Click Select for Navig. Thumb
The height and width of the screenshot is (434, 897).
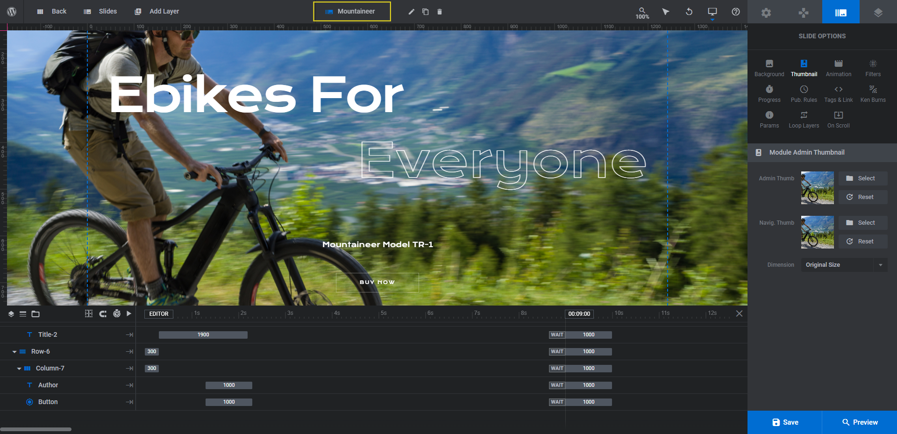tap(863, 223)
